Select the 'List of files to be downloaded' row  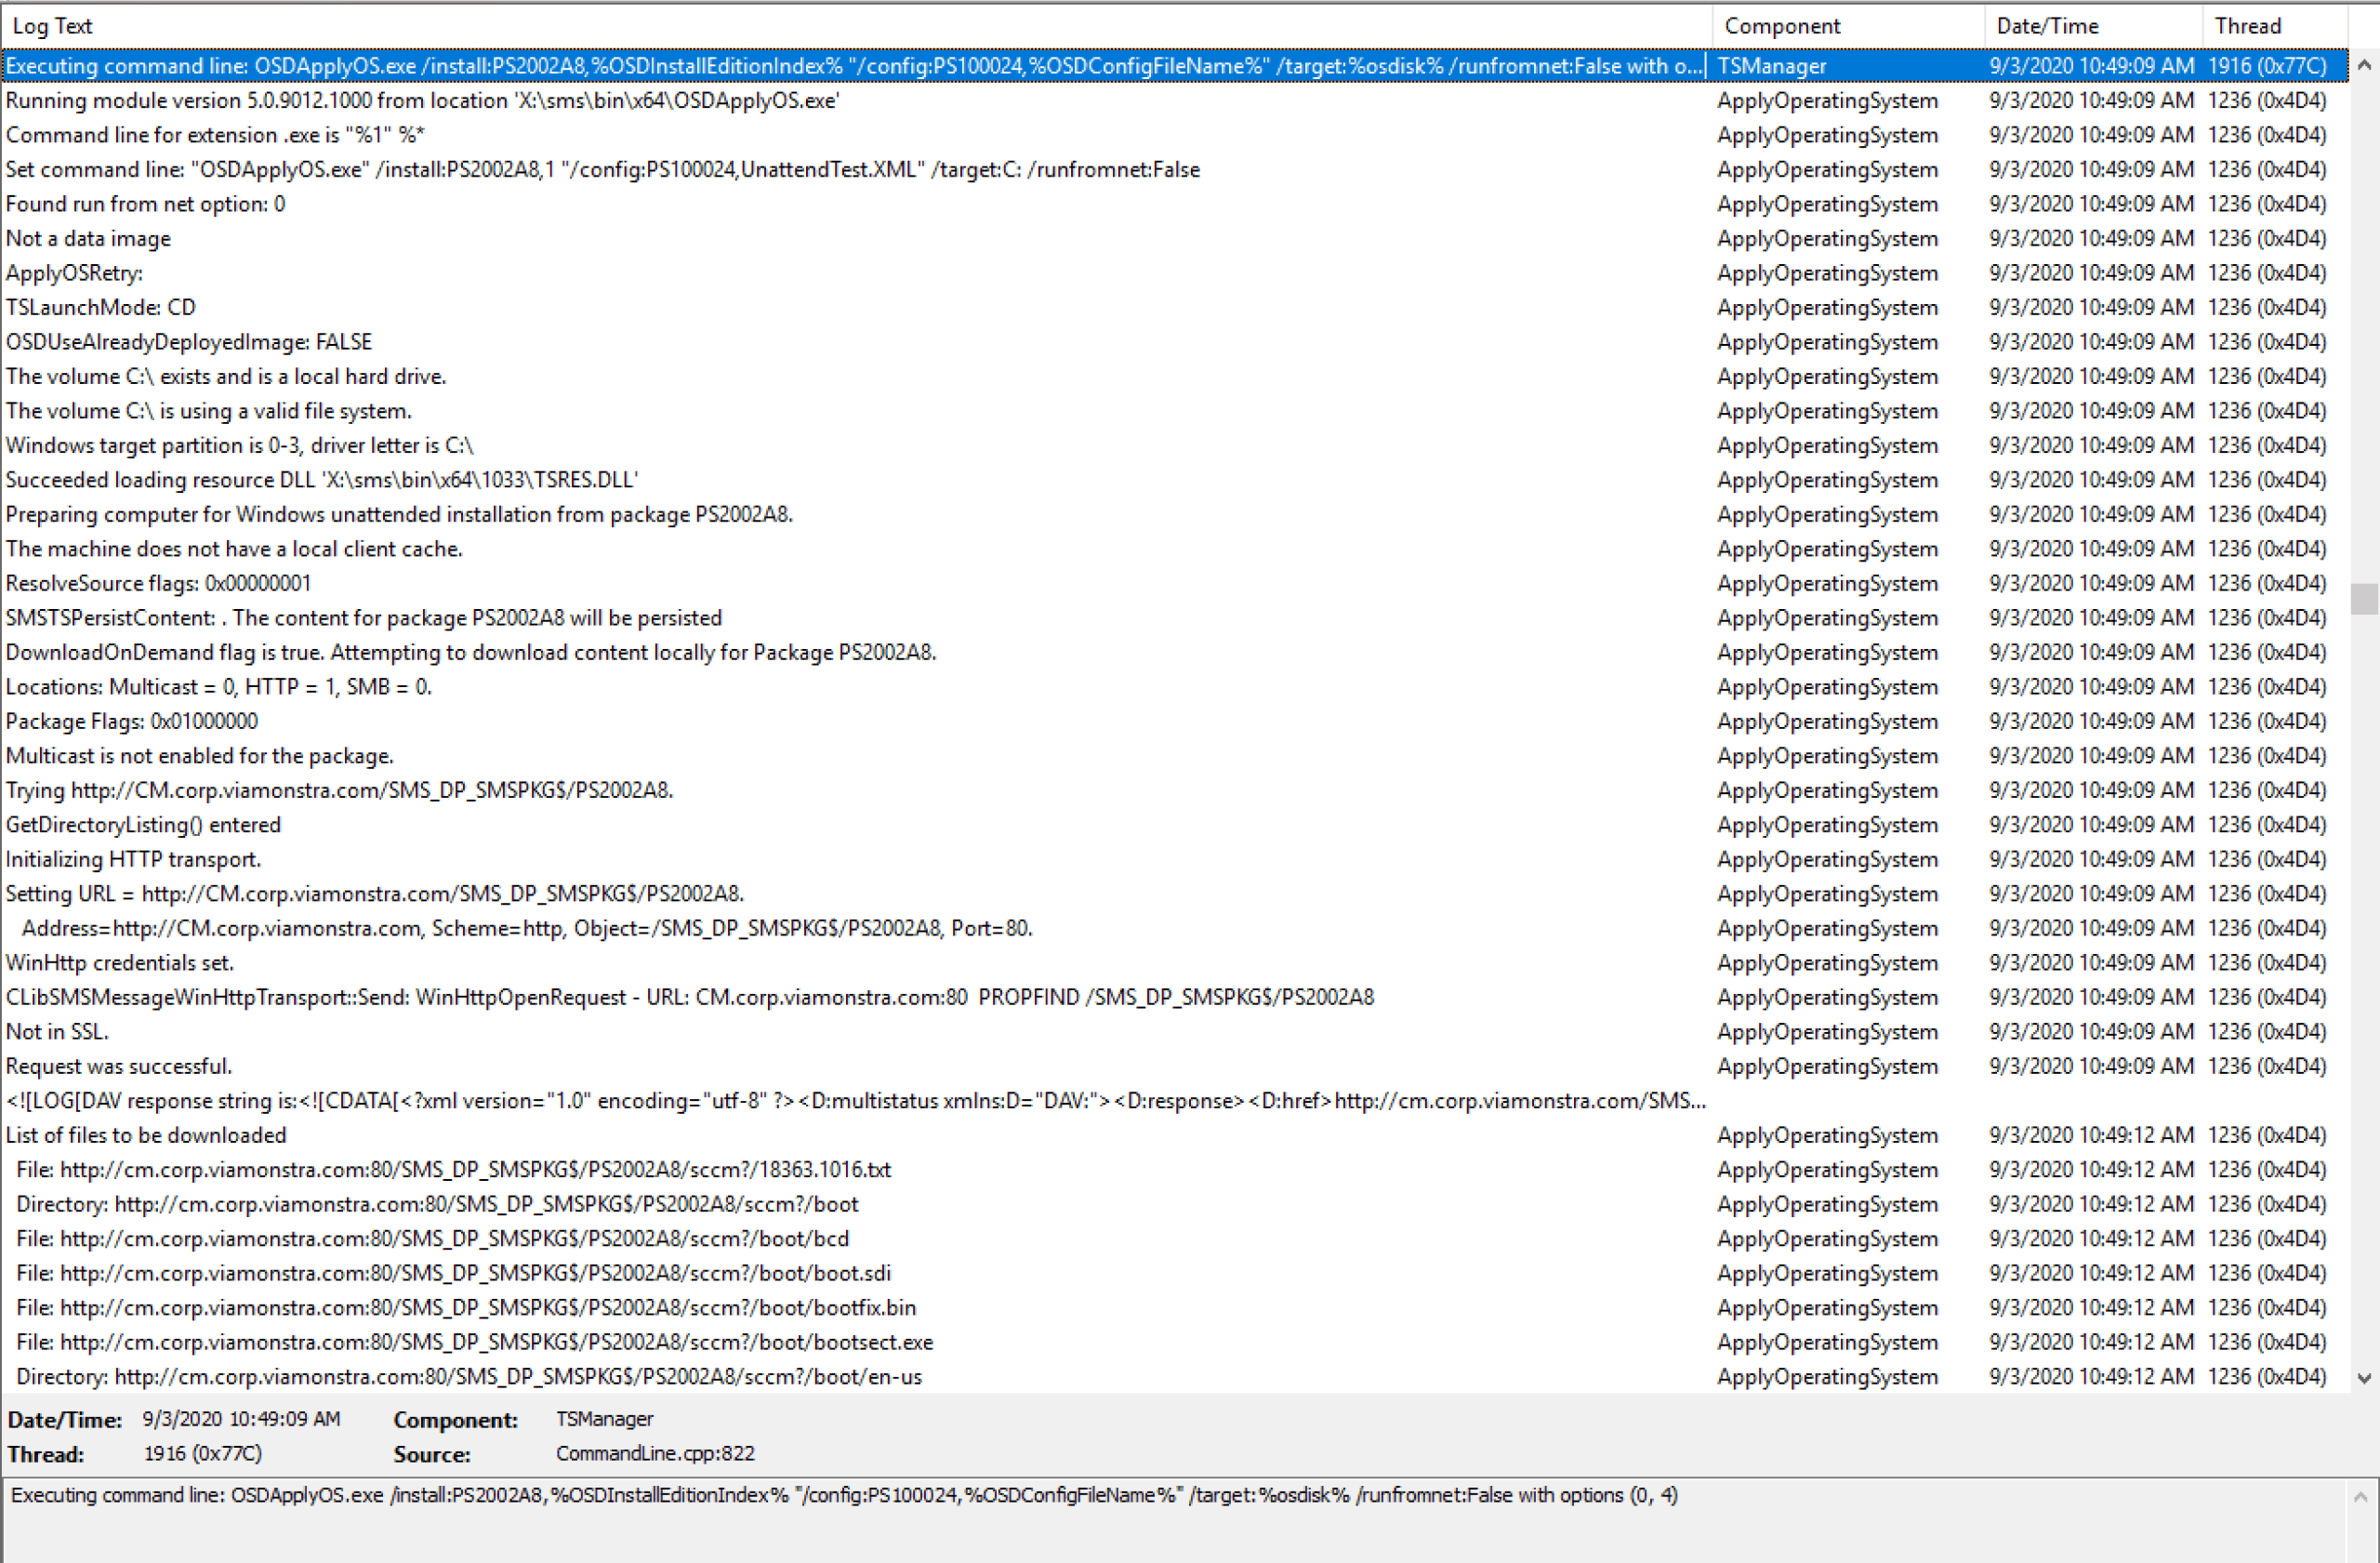[x=146, y=1135]
